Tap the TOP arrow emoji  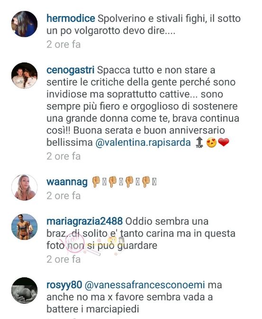click(x=199, y=142)
